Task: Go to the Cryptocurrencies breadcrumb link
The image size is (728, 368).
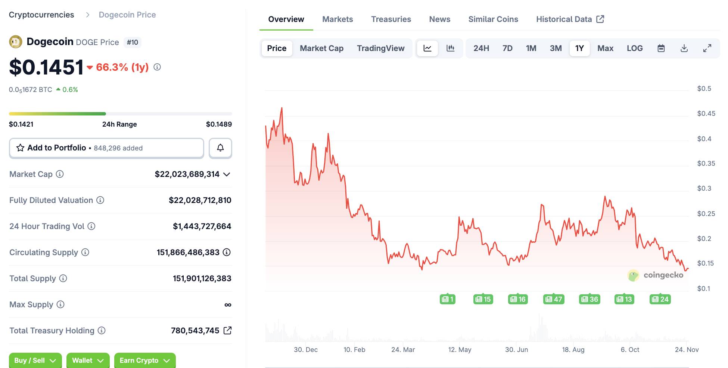Action: pyautogui.click(x=41, y=15)
